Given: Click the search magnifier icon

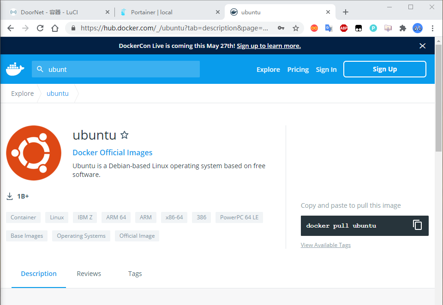Looking at the screenshot, I should tap(40, 69).
